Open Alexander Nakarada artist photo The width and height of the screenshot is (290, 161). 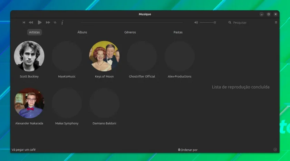[x=29, y=103]
